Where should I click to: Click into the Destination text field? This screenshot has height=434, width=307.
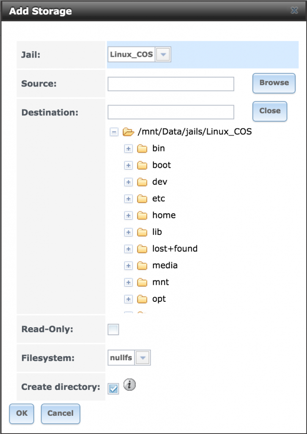point(171,112)
